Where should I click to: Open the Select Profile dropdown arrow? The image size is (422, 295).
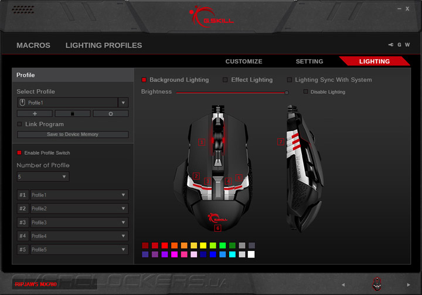[x=123, y=103]
